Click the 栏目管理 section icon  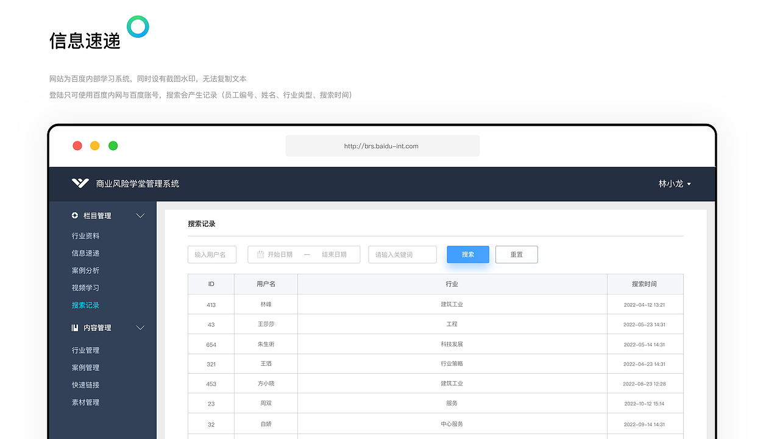[x=75, y=215]
